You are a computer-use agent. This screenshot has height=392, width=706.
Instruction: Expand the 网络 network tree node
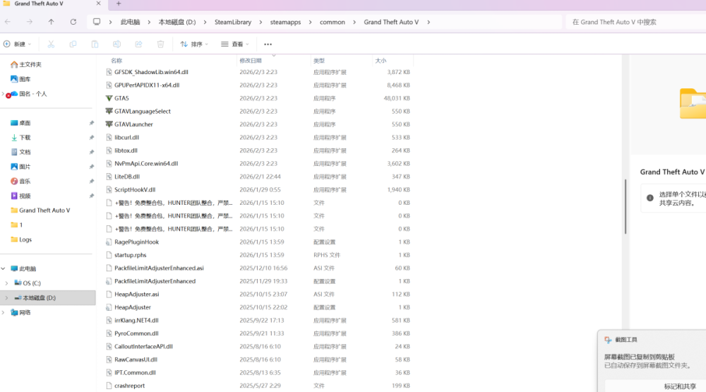coord(6,312)
